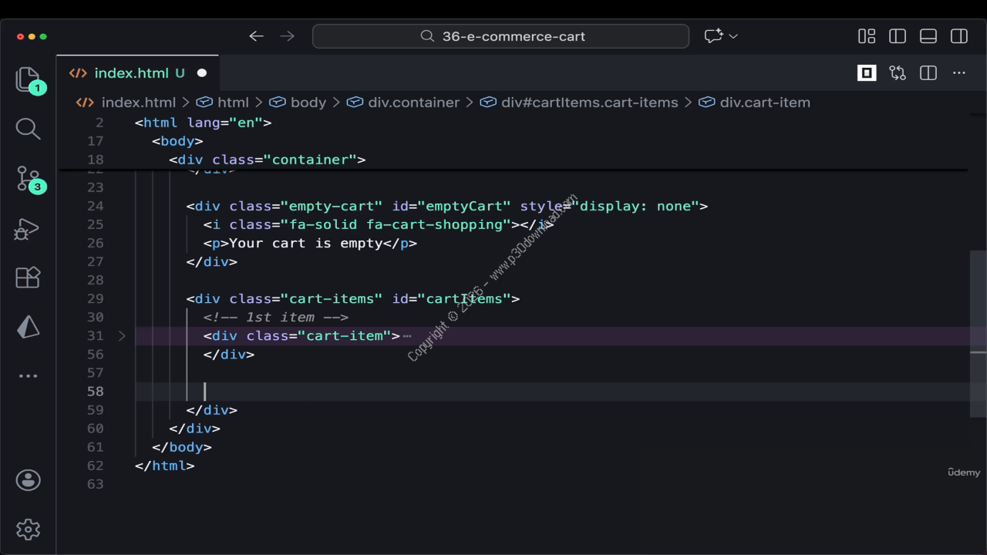
Task: Click div.container in the breadcrumb
Action: (413, 103)
